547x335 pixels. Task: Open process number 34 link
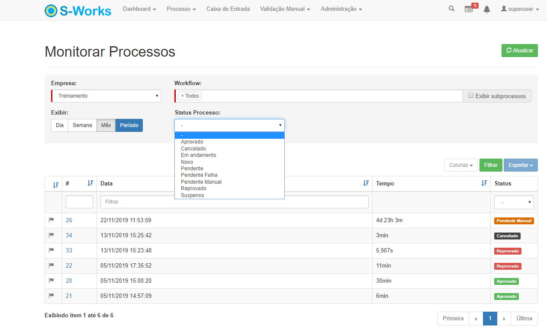click(x=69, y=236)
